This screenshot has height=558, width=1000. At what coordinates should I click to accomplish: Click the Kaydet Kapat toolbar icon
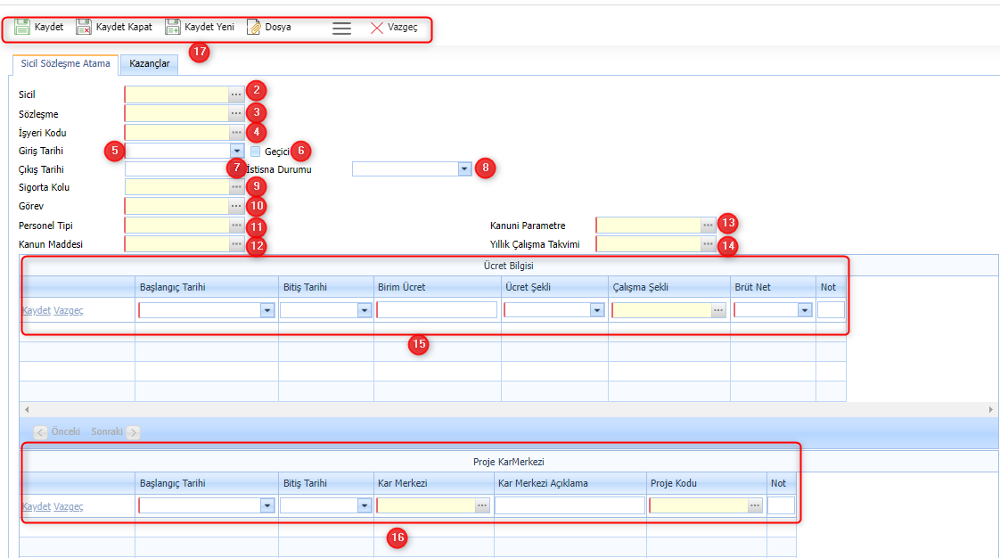point(84,28)
